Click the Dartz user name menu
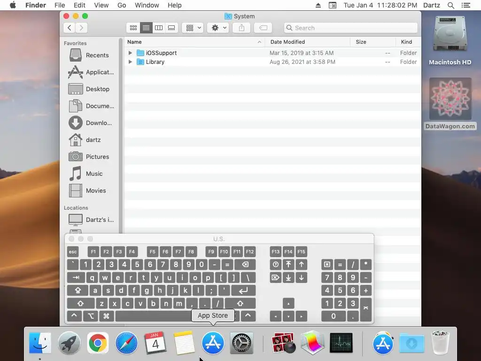The width and height of the screenshot is (481, 361). [x=432, y=5]
